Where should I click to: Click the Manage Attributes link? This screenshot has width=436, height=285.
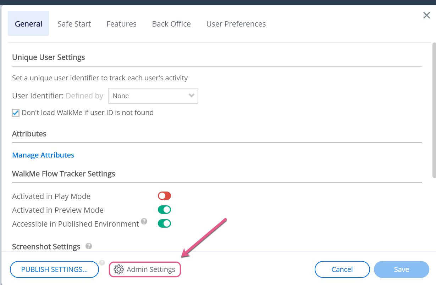43,155
